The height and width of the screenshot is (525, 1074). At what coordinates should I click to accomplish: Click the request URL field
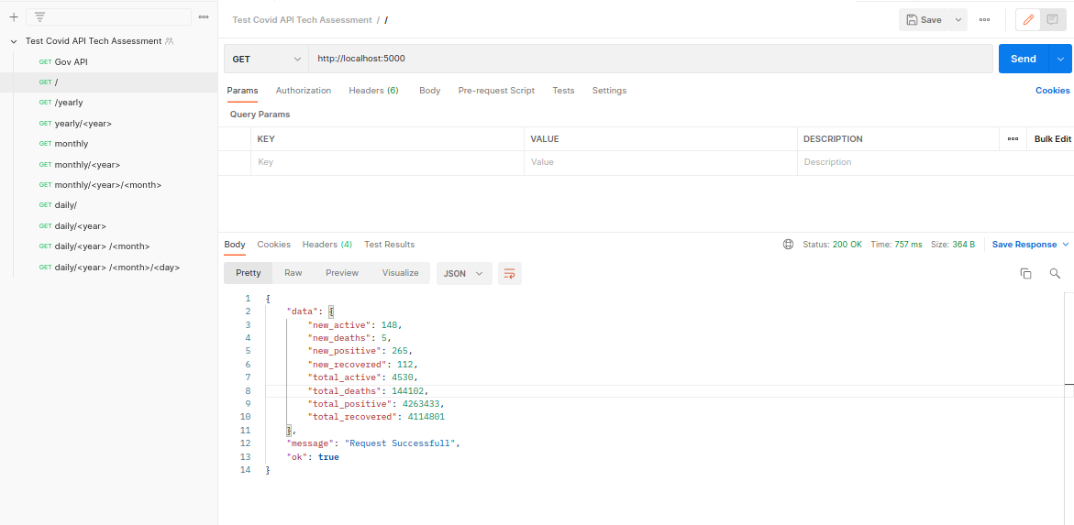pyautogui.click(x=650, y=59)
